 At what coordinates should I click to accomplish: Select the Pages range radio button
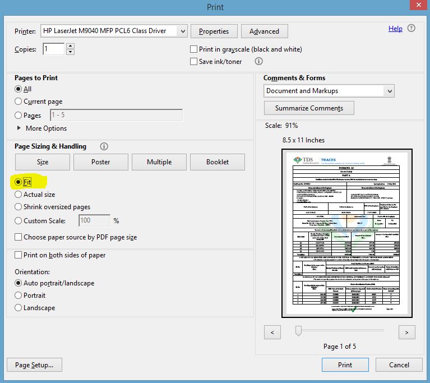tap(18, 115)
